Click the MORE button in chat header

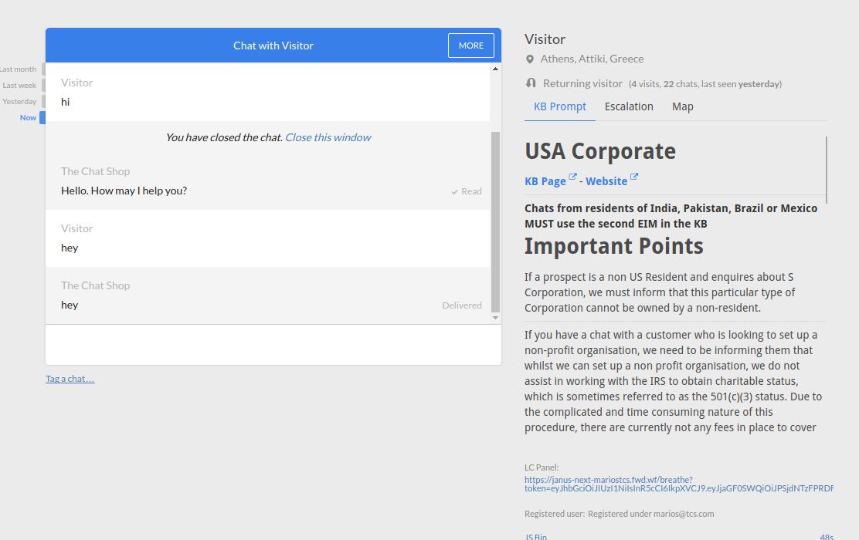pyautogui.click(x=470, y=46)
